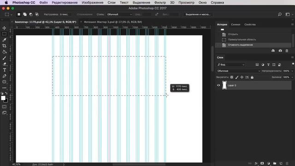This screenshot has width=295, height=166.
Task: Open Select and Mask workspace
Action: 198,14
